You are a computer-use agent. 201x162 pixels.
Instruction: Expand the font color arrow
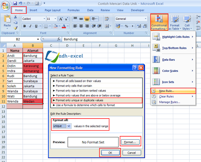coord(68,26)
